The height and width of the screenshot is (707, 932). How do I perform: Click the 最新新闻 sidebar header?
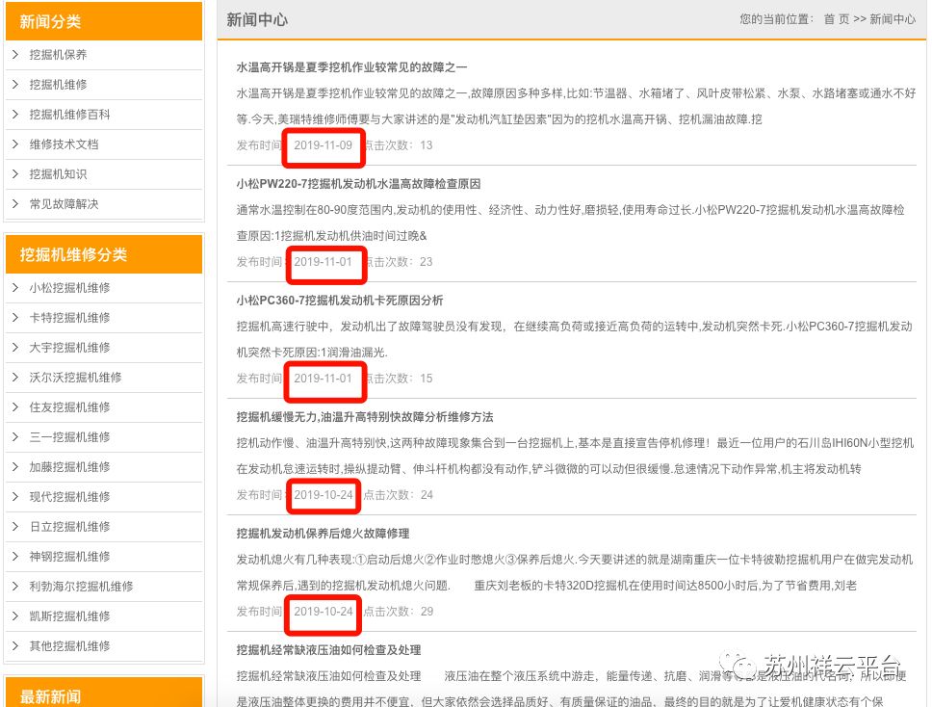pyautogui.click(x=104, y=693)
